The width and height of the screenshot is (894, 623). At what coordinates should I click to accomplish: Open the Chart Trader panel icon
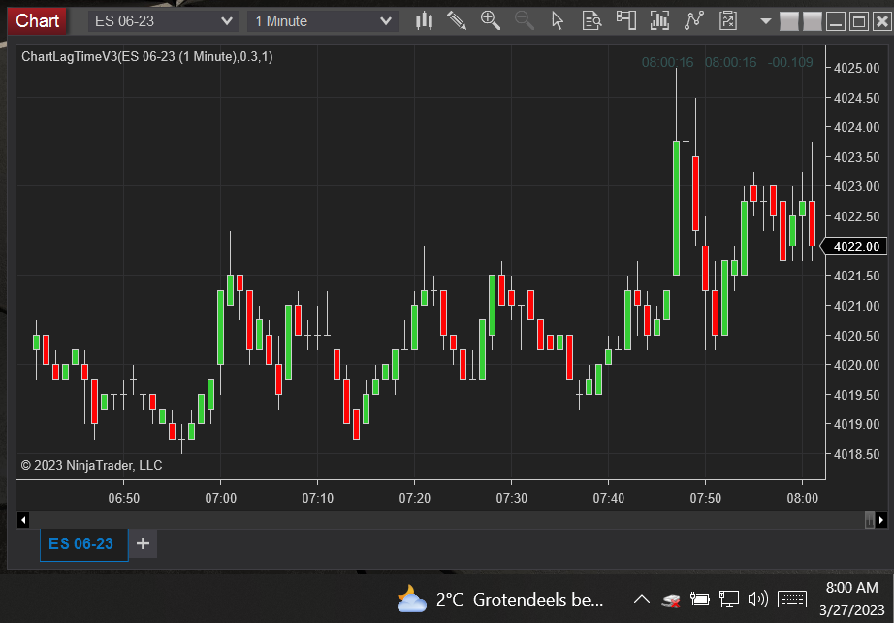(x=625, y=19)
